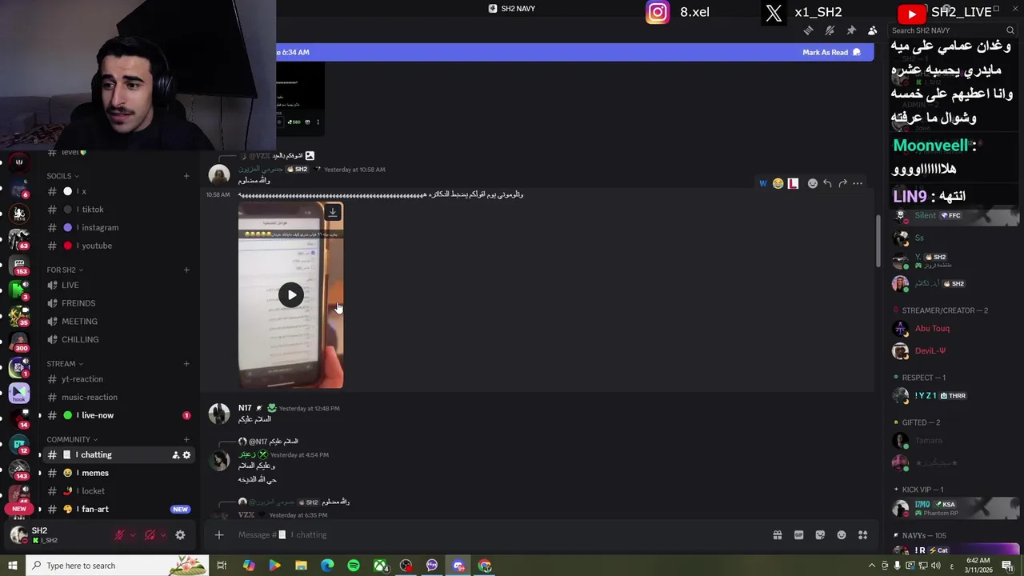Open File Explorer from the taskbar
Viewport: 1024px width, 576px height.
(301, 566)
